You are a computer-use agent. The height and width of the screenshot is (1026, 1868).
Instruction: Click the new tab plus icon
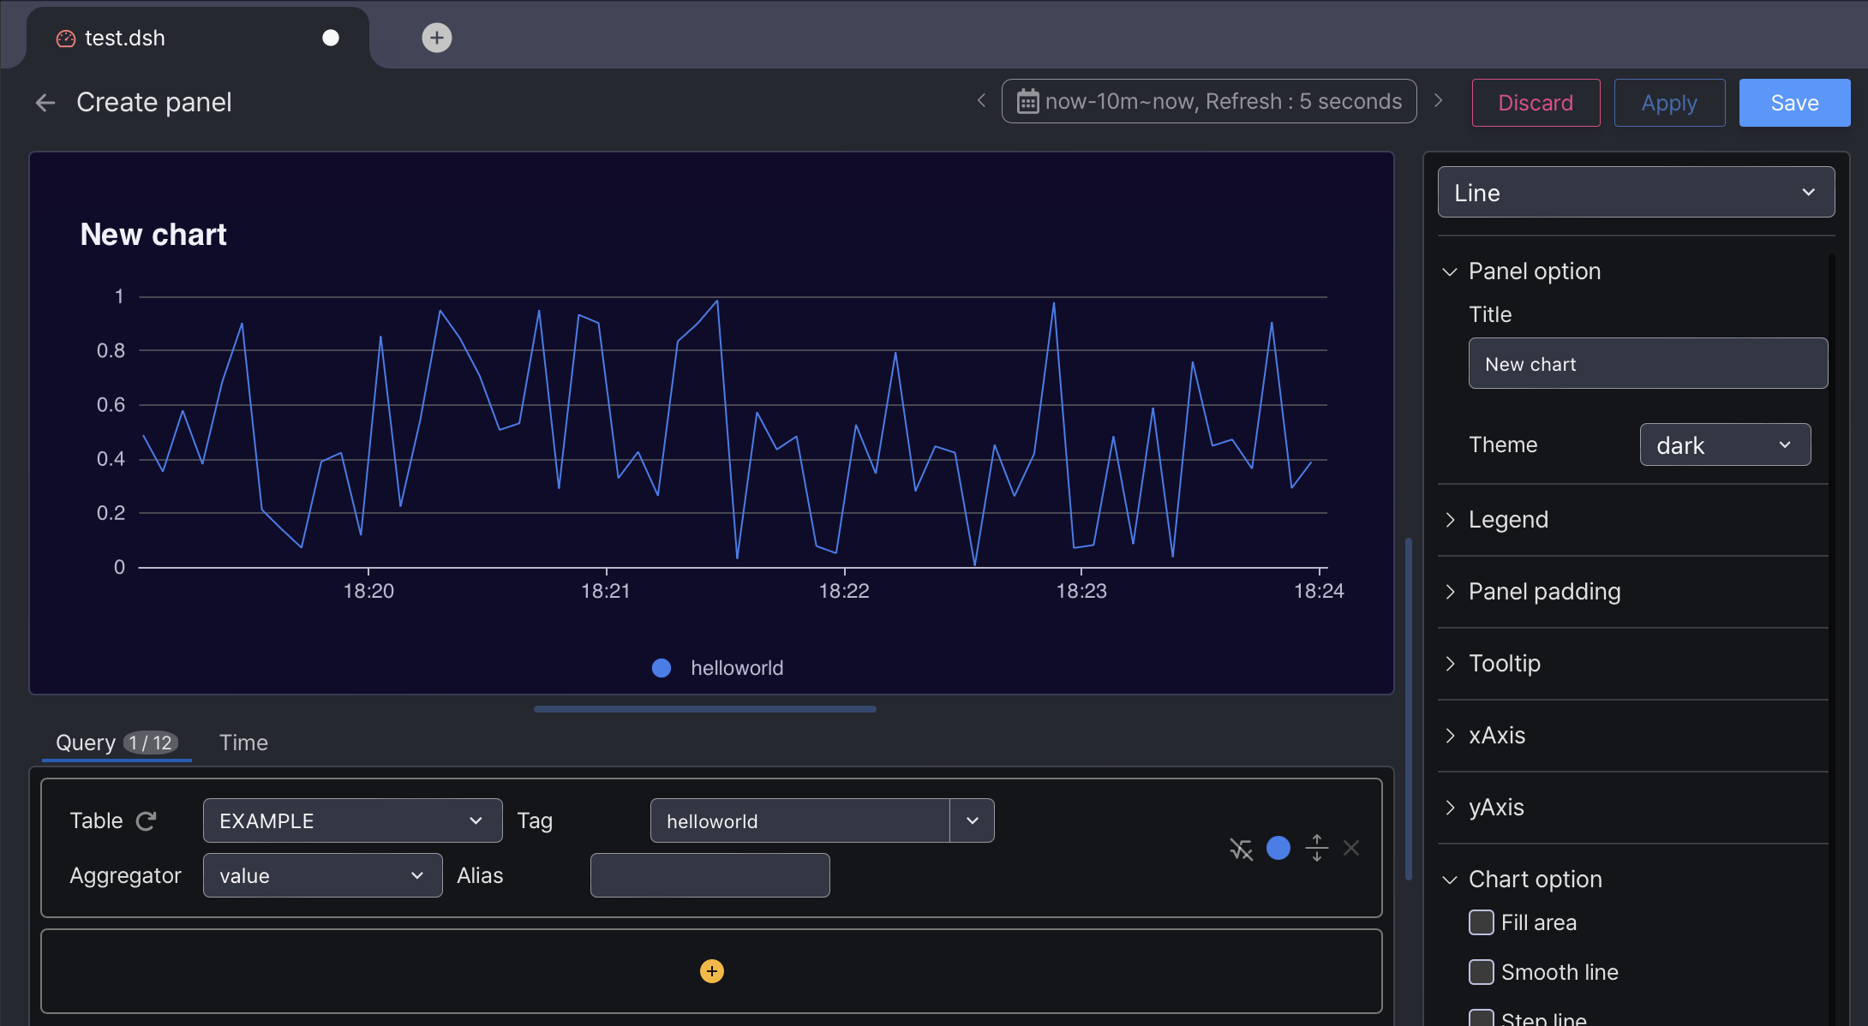coord(437,38)
